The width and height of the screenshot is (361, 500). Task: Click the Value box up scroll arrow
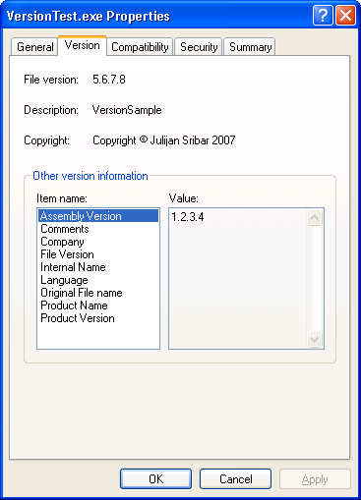[314, 217]
